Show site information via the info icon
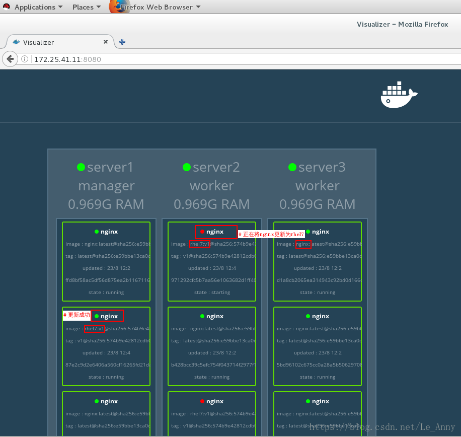This screenshot has width=461, height=437. coord(25,59)
